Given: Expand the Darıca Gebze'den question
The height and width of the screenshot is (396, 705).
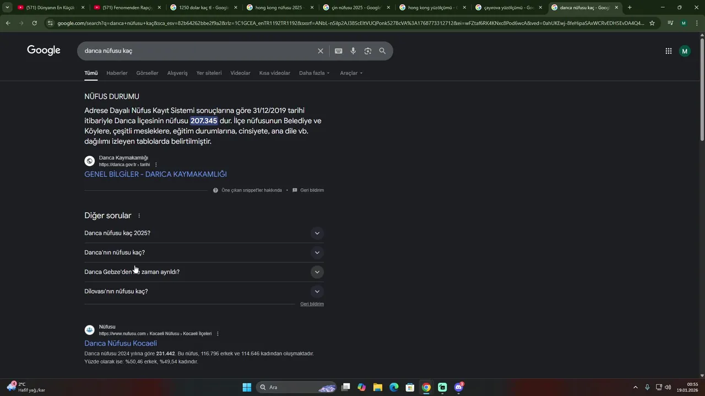Looking at the screenshot, I should click(204, 272).
